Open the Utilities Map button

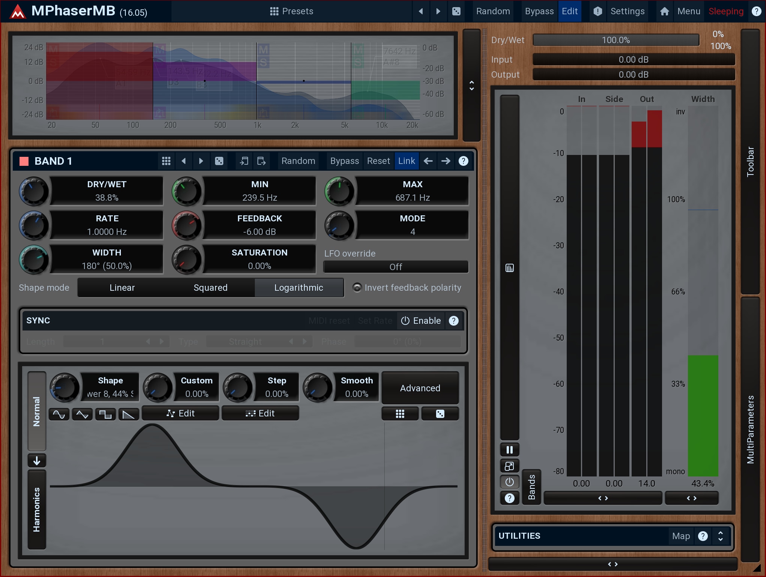[x=681, y=536]
